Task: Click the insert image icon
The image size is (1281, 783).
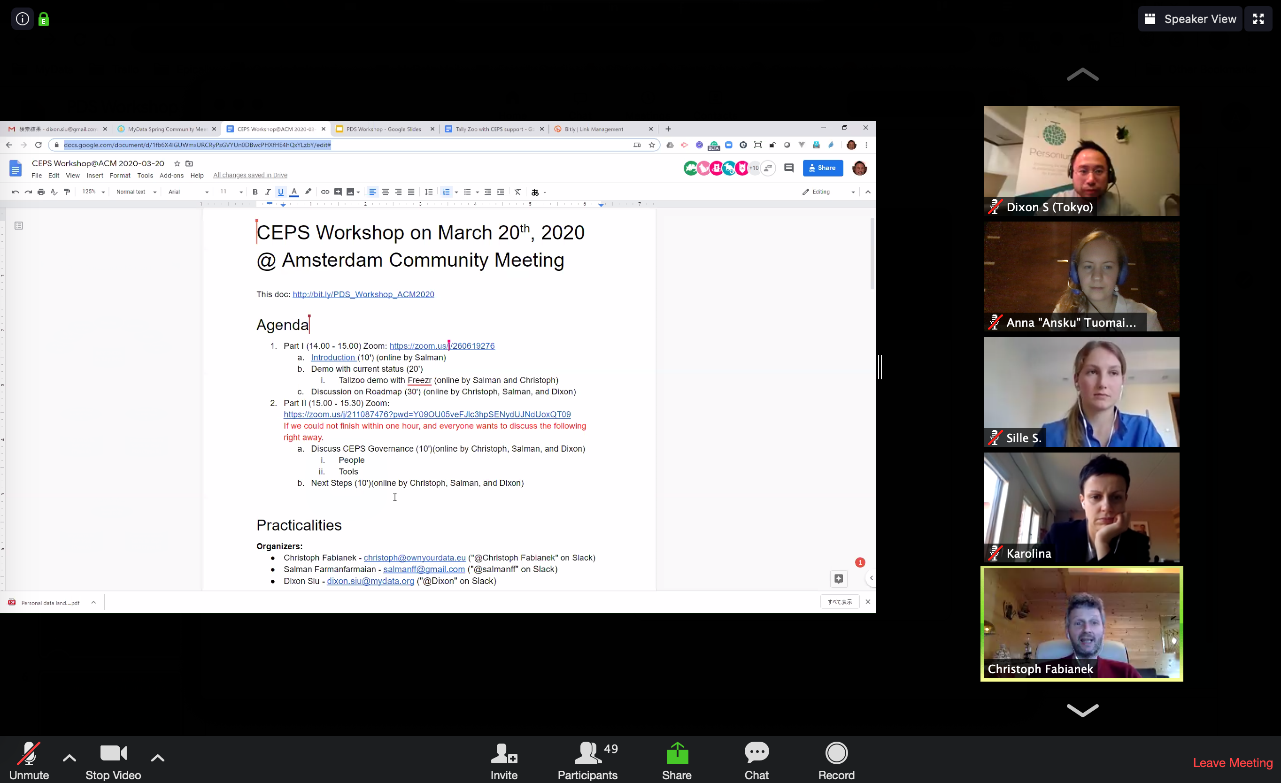Action: (350, 192)
